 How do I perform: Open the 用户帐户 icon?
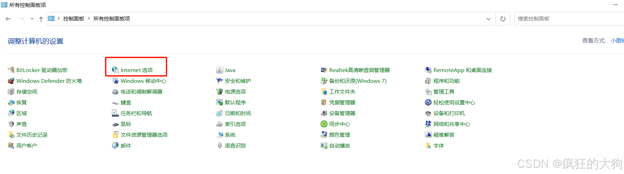tap(11, 145)
